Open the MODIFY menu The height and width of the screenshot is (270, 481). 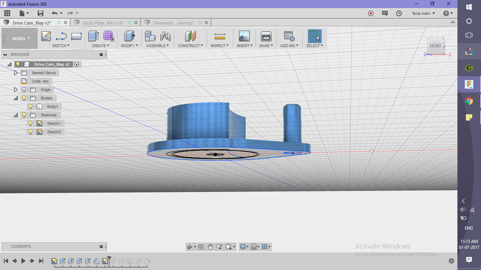coord(130,46)
